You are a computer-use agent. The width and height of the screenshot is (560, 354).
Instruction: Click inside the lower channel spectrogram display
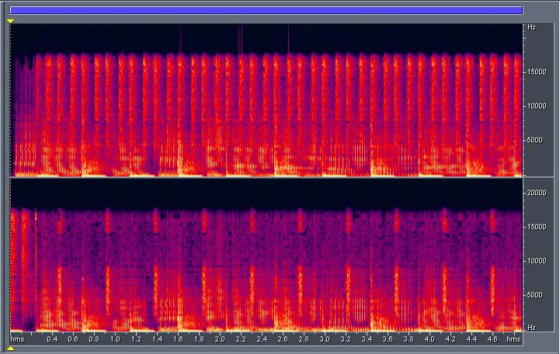tap(266, 255)
